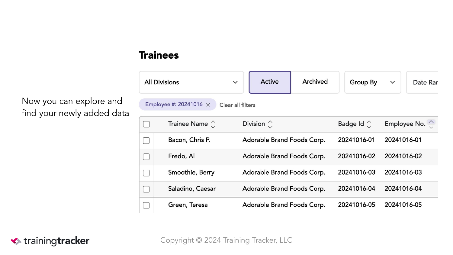
Task: Toggle the select-all header checkbox
Action: [146, 124]
